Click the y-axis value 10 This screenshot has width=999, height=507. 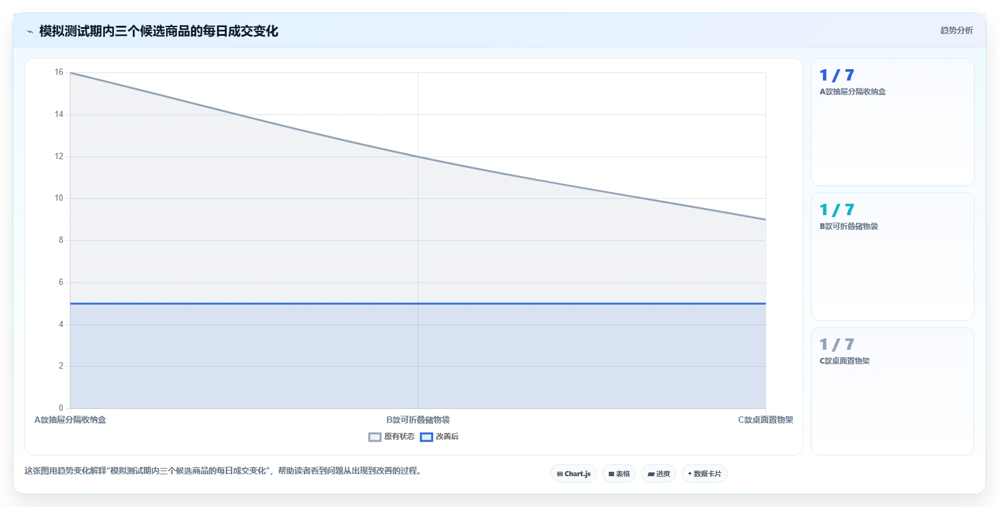tap(59, 198)
